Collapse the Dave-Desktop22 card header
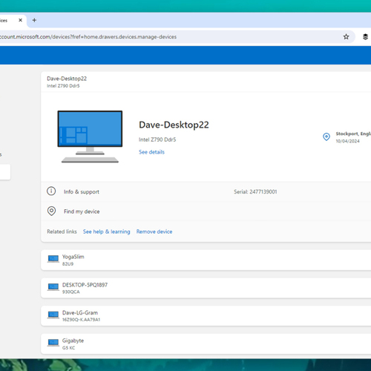The height and width of the screenshot is (371, 371). coord(206,82)
